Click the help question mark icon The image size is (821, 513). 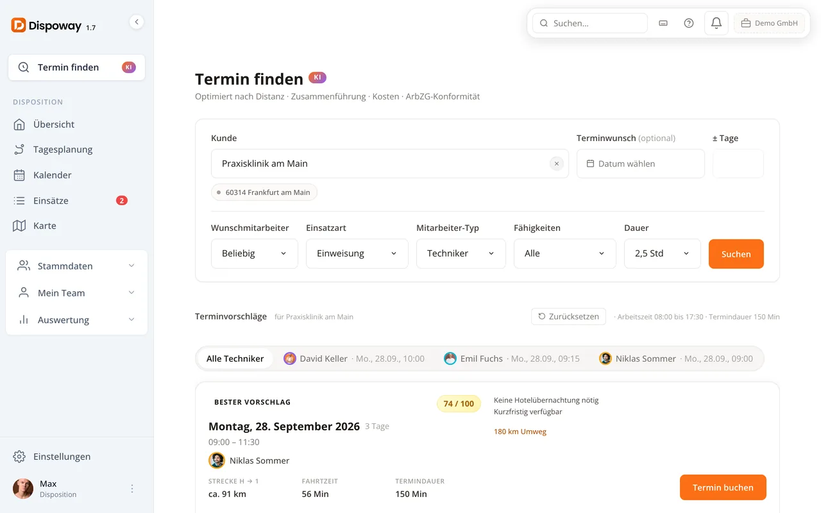(689, 23)
